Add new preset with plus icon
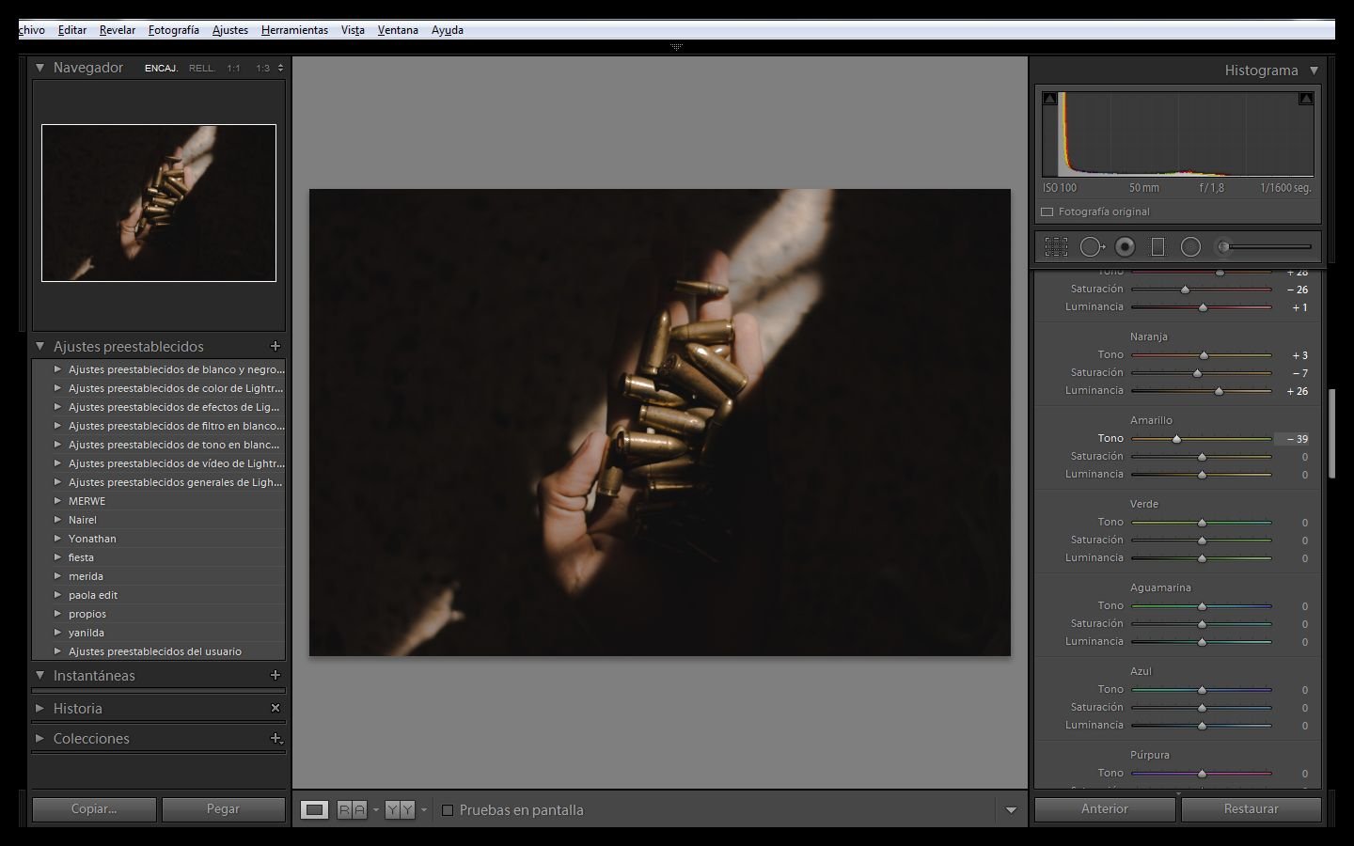This screenshot has height=846, width=1354. pyautogui.click(x=276, y=346)
